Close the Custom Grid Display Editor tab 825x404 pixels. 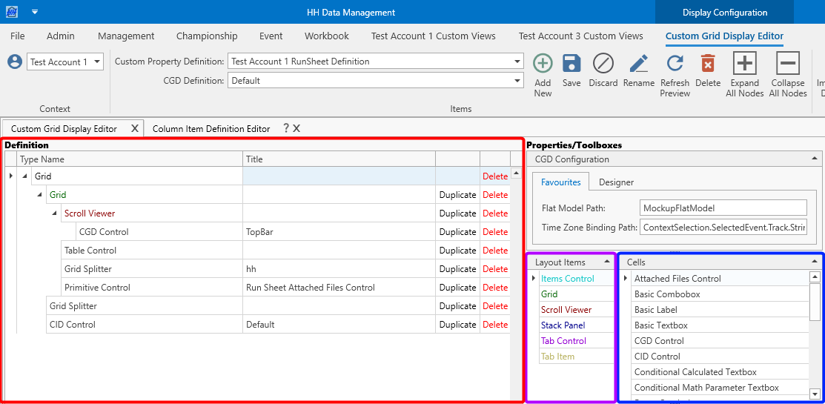coord(134,128)
